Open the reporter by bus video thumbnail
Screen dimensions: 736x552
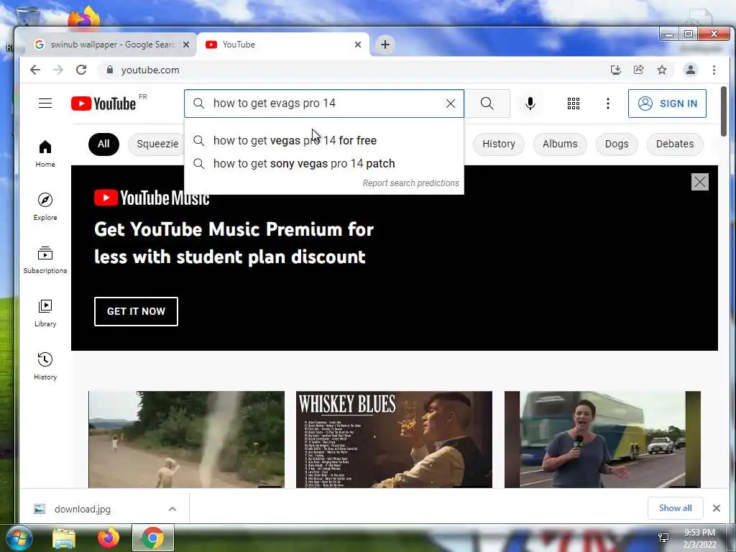[602, 439]
